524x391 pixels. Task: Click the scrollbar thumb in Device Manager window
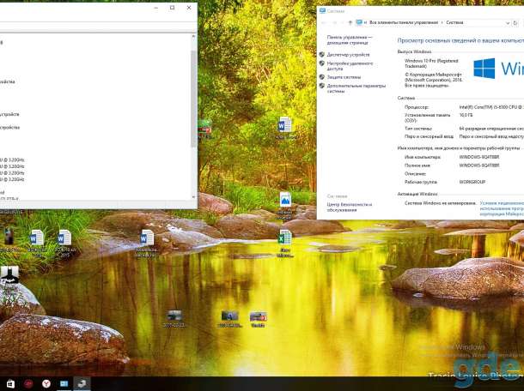click(193, 99)
